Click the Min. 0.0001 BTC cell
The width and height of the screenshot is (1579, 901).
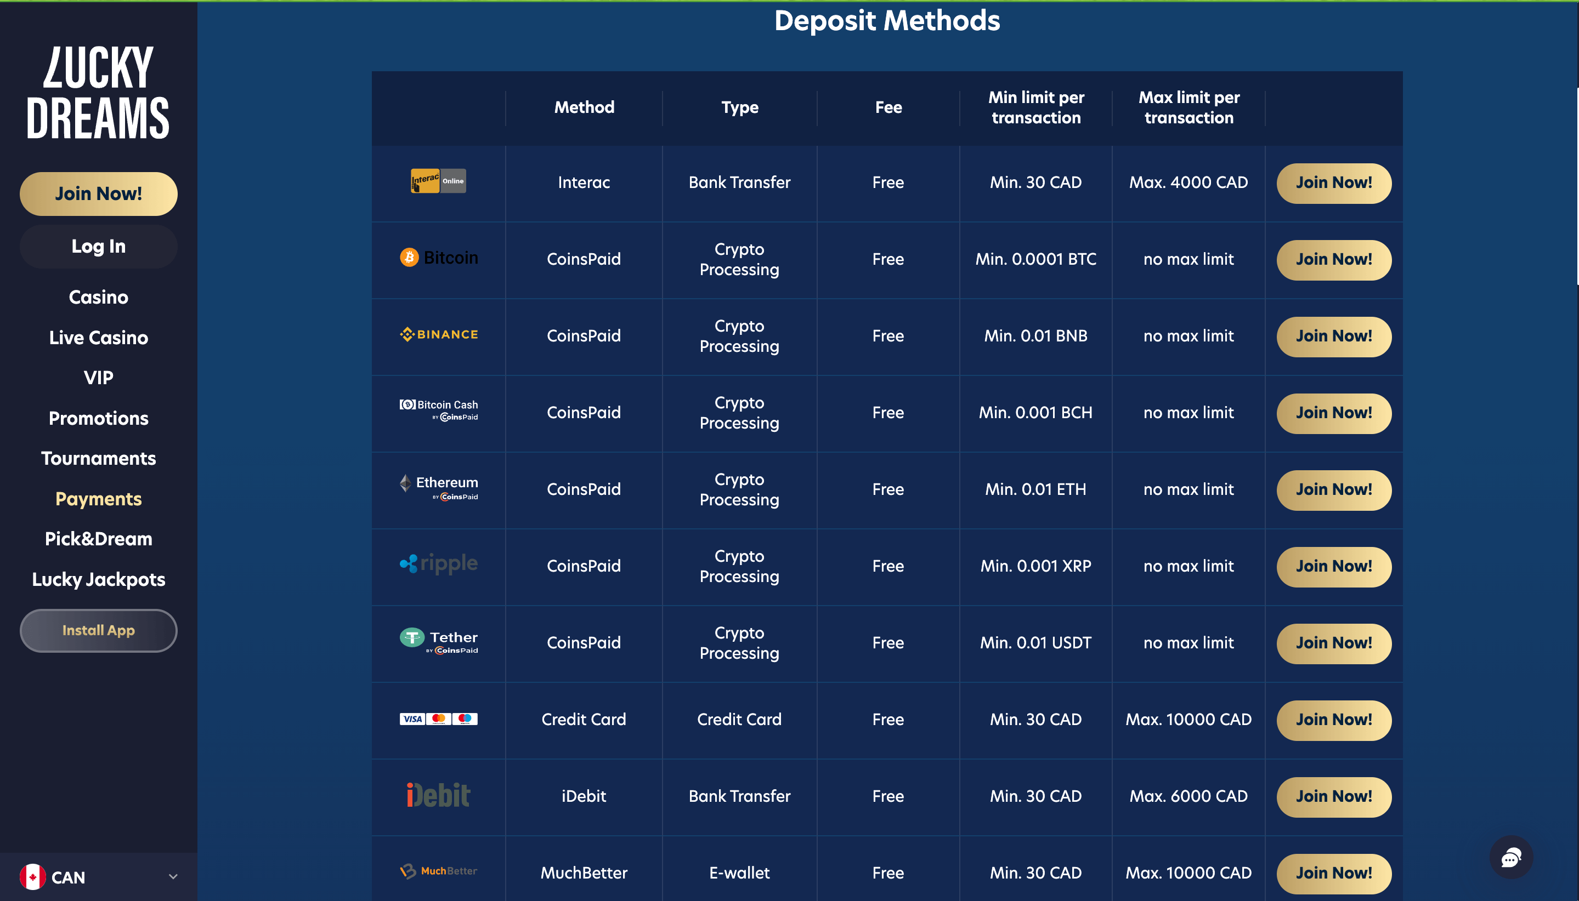tap(1036, 259)
